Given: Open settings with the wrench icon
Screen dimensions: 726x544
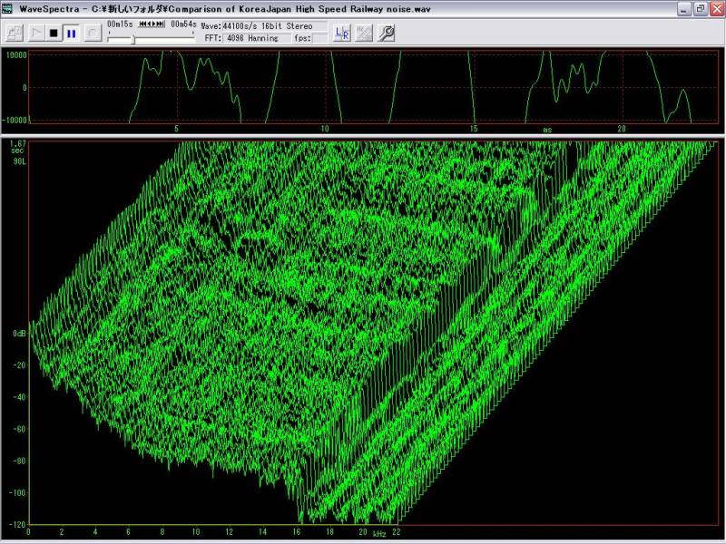Looking at the screenshot, I should coord(386,34).
